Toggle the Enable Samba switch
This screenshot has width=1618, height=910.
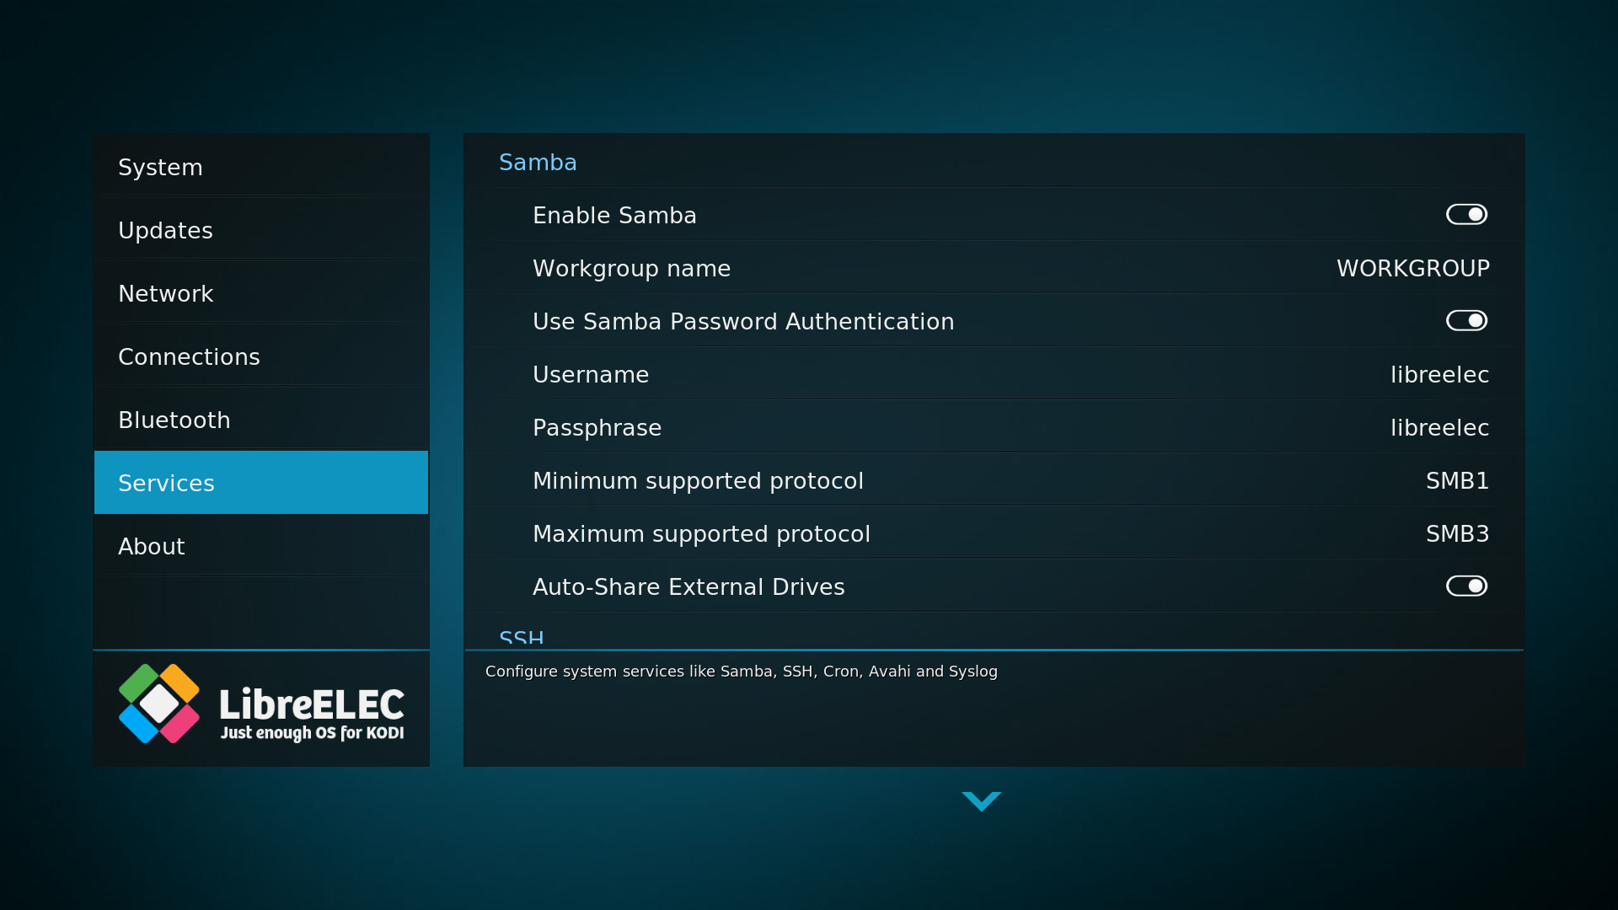point(1466,215)
